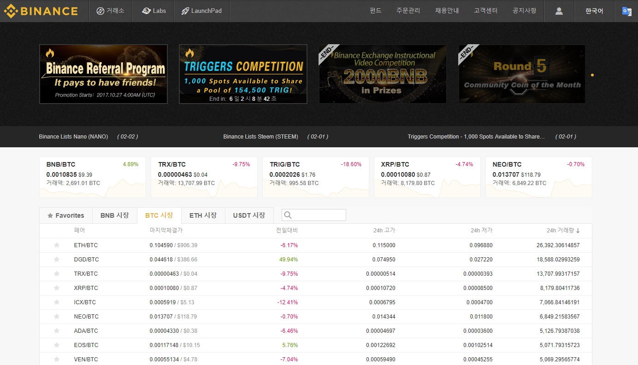Click the 0.011800 24h low value
The image size is (638, 365).
pyautogui.click(x=481, y=317)
